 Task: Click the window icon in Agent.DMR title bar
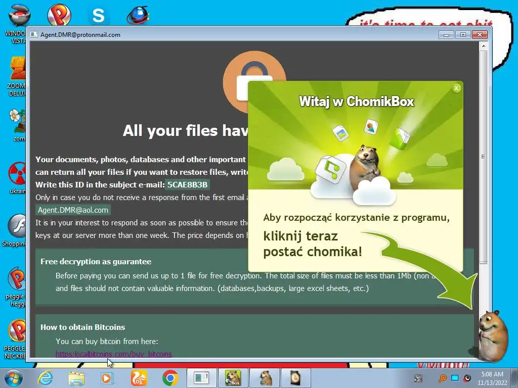[34, 35]
